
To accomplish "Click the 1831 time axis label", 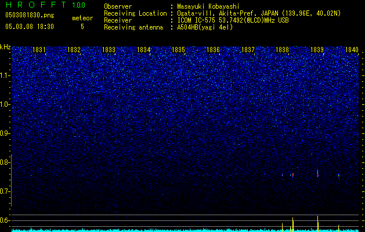I will click(x=39, y=49).
